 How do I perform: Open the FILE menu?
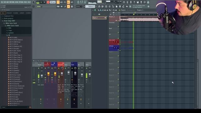point(2,2)
